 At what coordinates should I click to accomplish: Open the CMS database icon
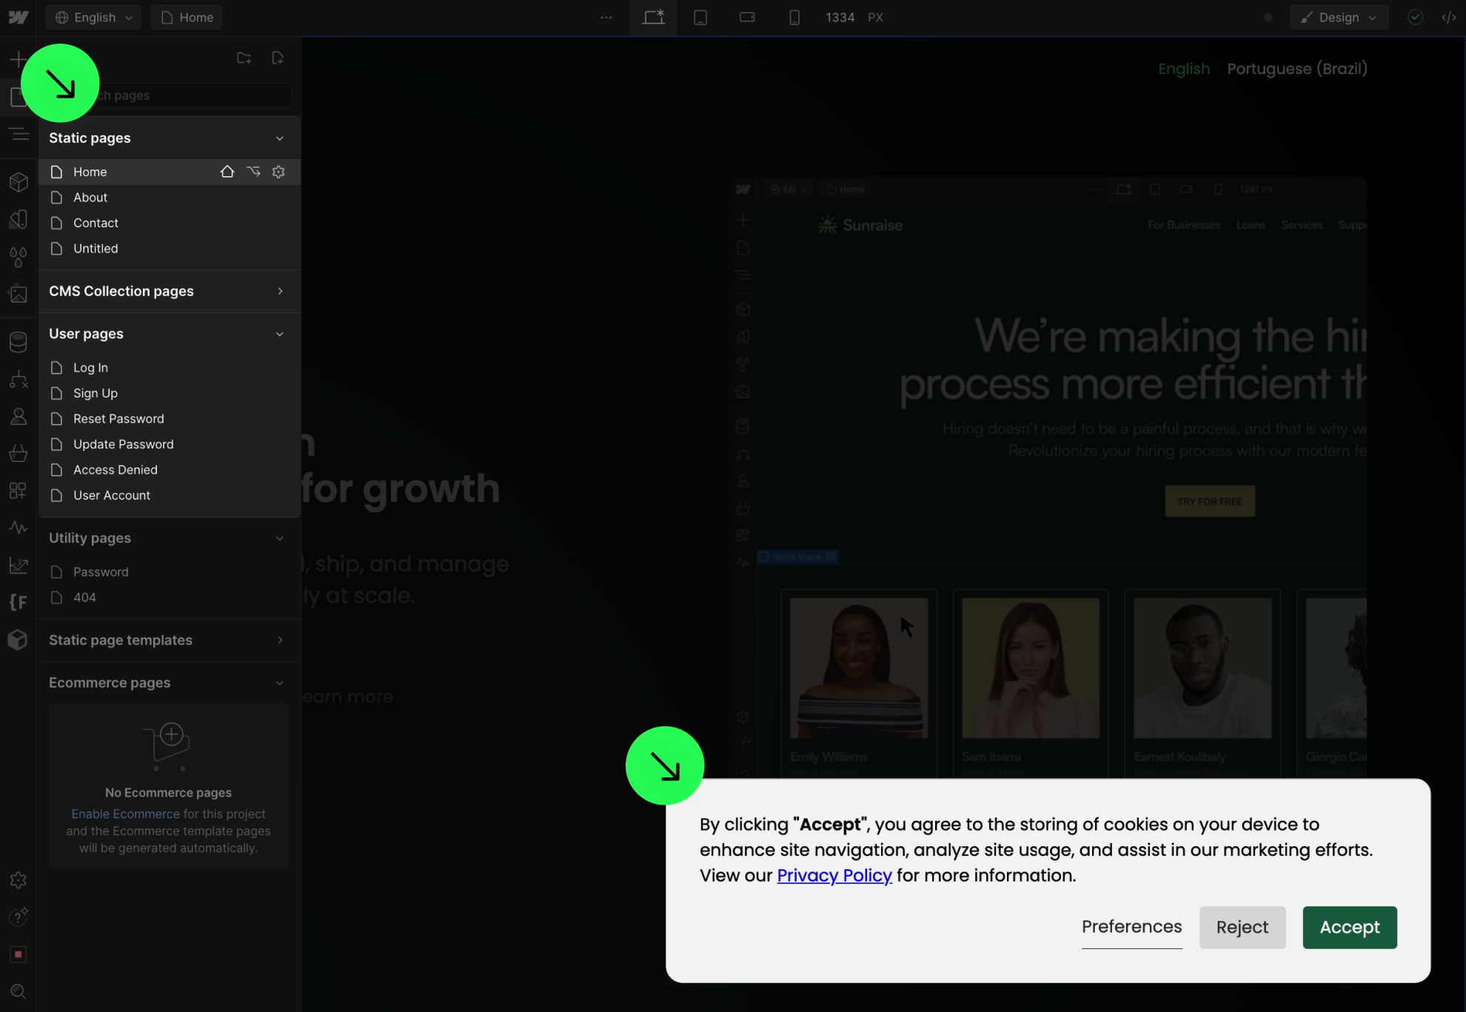[x=19, y=341]
